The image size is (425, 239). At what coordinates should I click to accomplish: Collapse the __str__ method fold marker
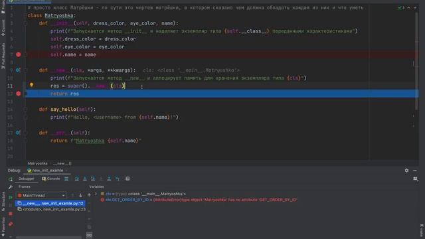click(25, 133)
